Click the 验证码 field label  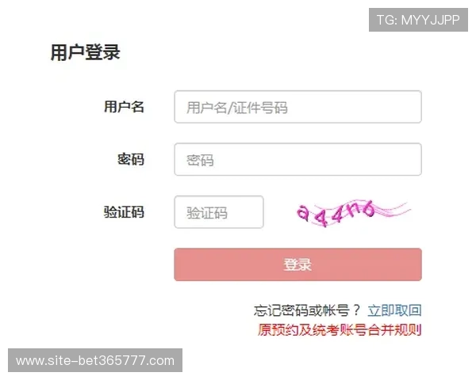124,212
